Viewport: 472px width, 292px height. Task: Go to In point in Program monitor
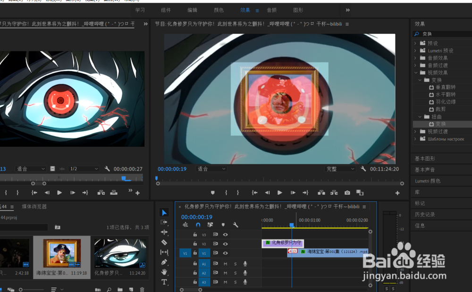[x=254, y=193]
